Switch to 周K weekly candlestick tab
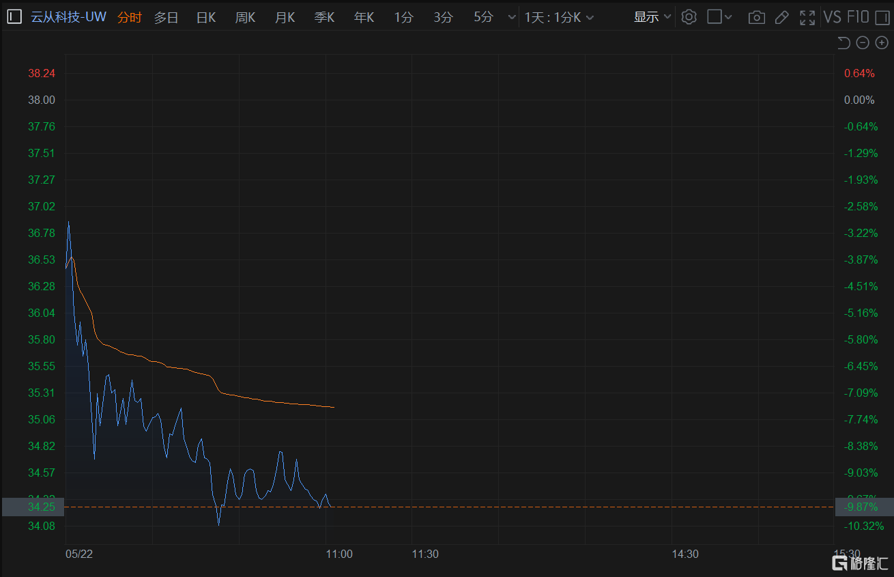The width and height of the screenshot is (894, 577). [245, 18]
